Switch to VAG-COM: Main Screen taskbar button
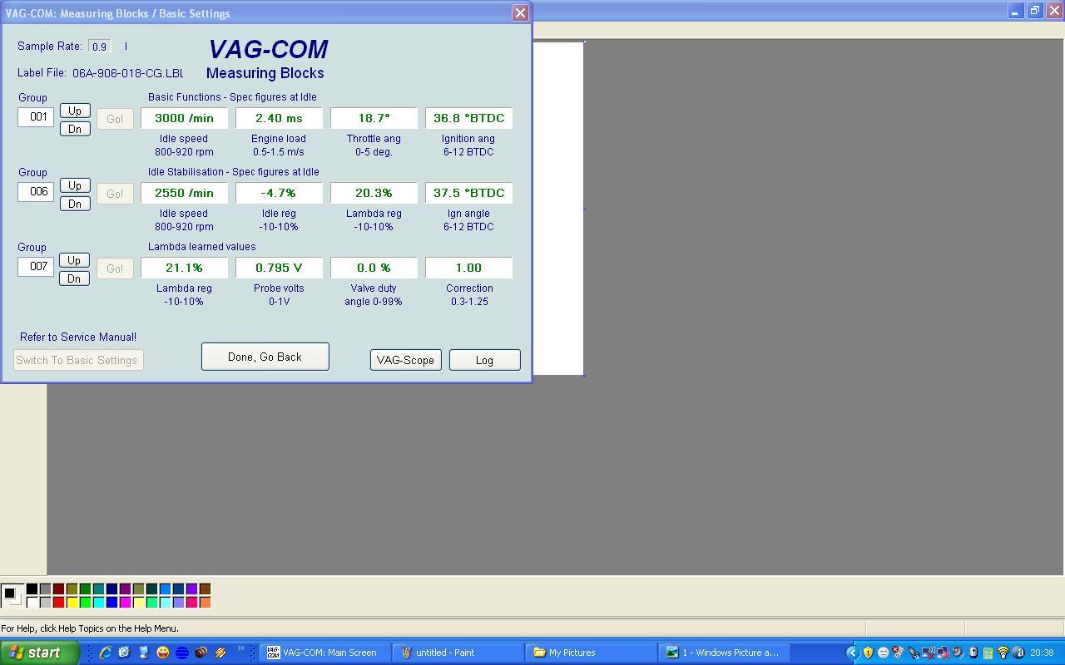 pos(326,653)
